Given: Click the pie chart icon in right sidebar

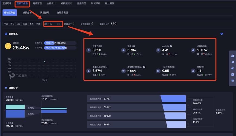Looking at the screenshot, I should coord(232,62).
